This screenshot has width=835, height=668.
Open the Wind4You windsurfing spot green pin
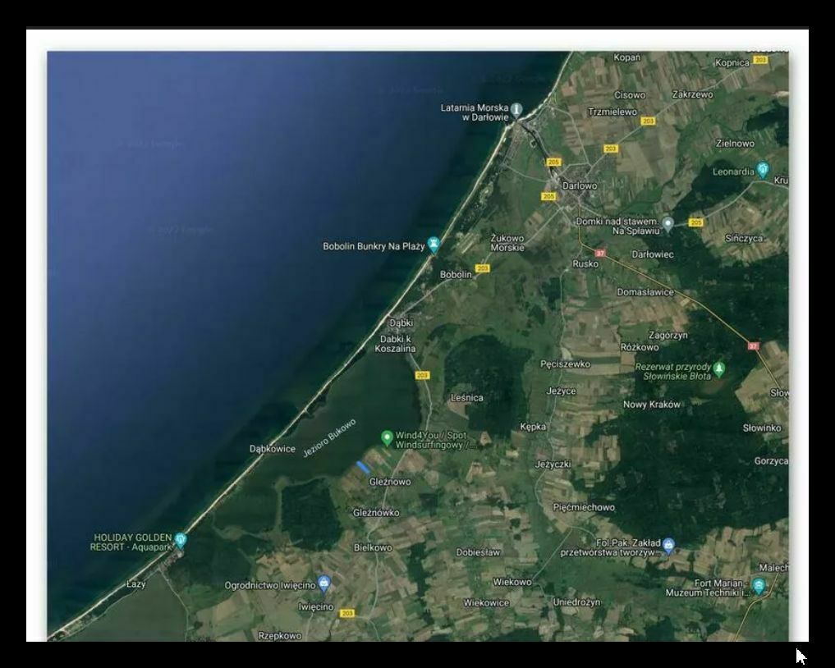click(387, 437)
